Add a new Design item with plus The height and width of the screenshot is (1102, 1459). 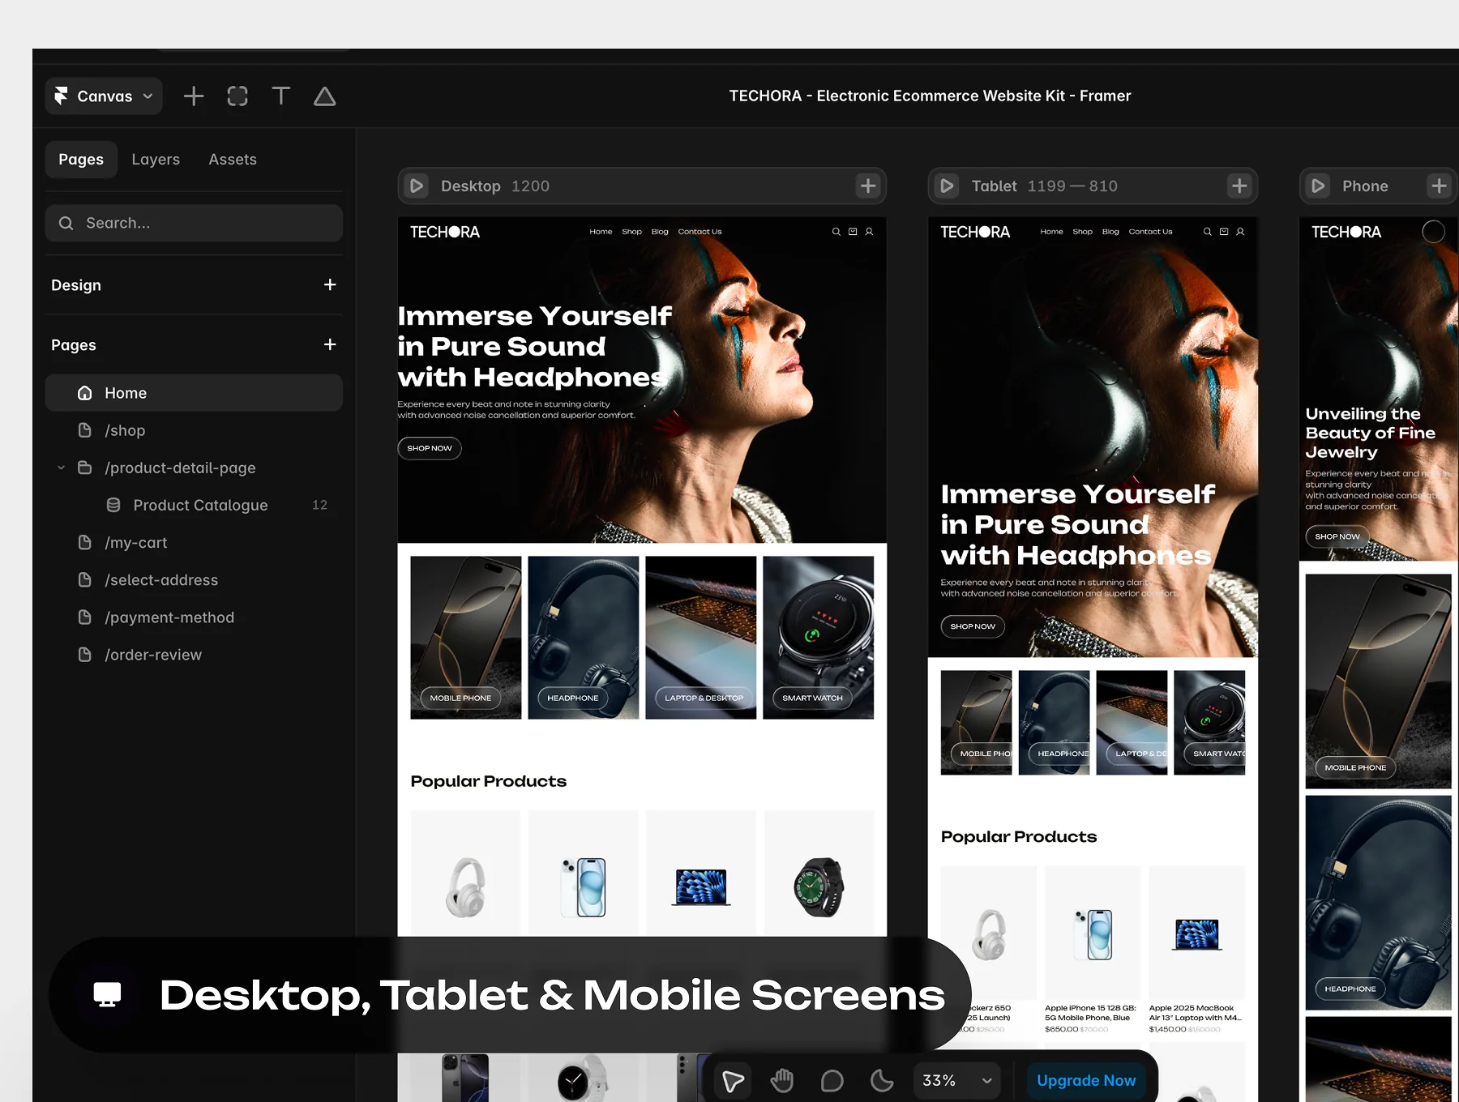[330, 284]
